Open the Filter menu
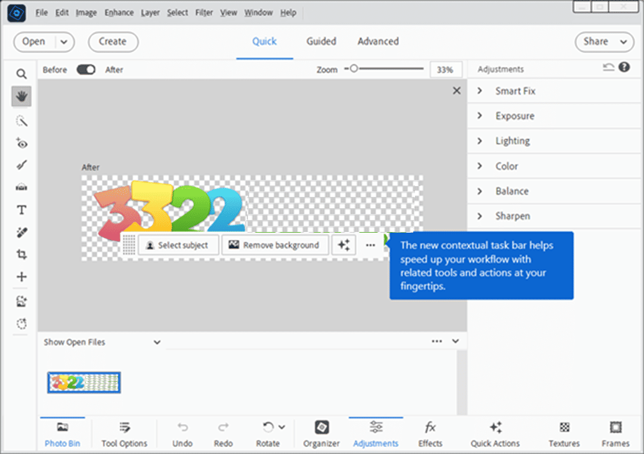 [204, 13]
